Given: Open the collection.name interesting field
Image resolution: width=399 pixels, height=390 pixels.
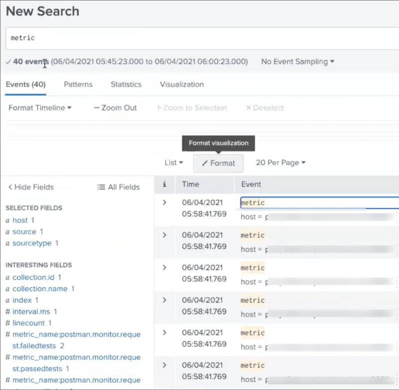Looking at the screenshot, I should pos(40,289).
